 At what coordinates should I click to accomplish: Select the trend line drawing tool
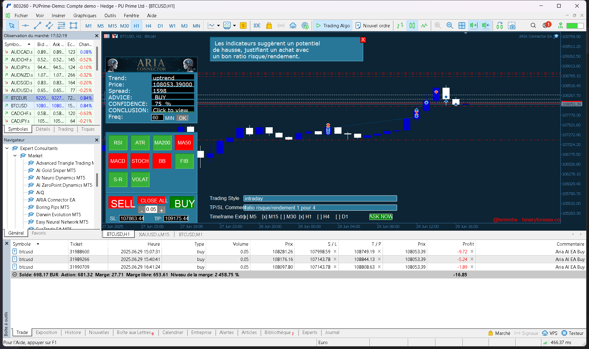click(37, 26)
